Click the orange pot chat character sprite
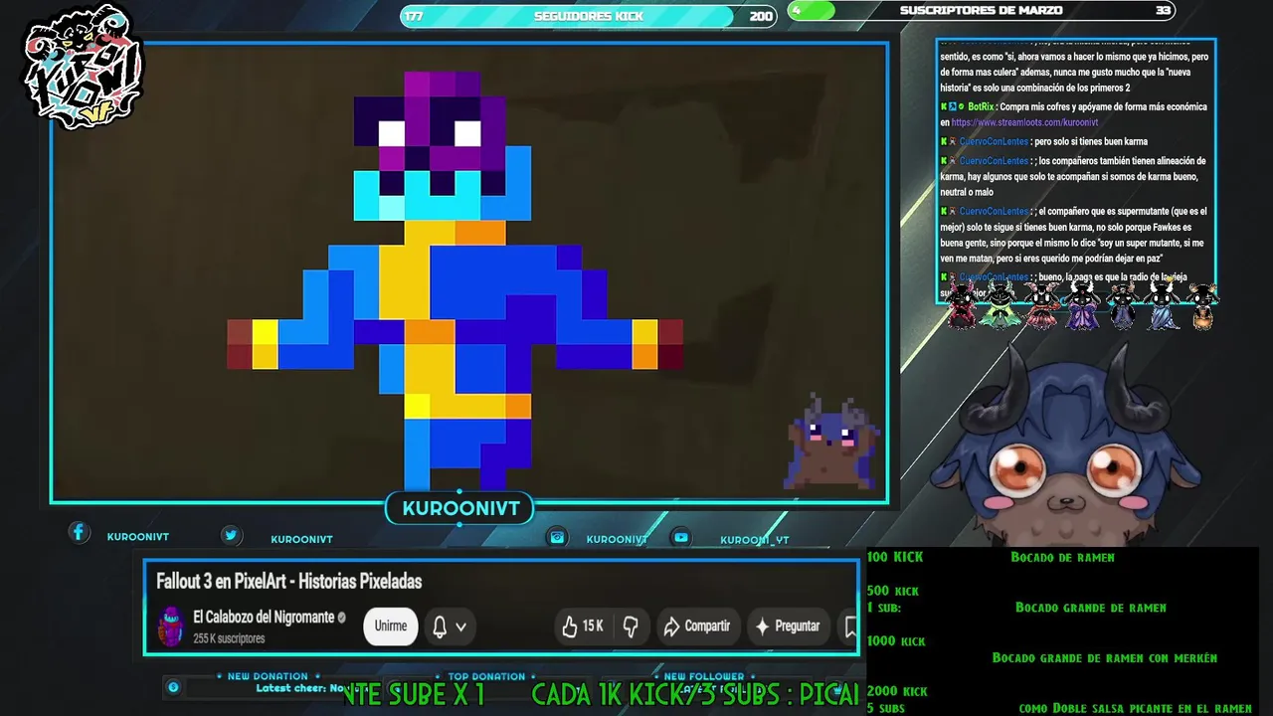 (x=1202, y=305)
